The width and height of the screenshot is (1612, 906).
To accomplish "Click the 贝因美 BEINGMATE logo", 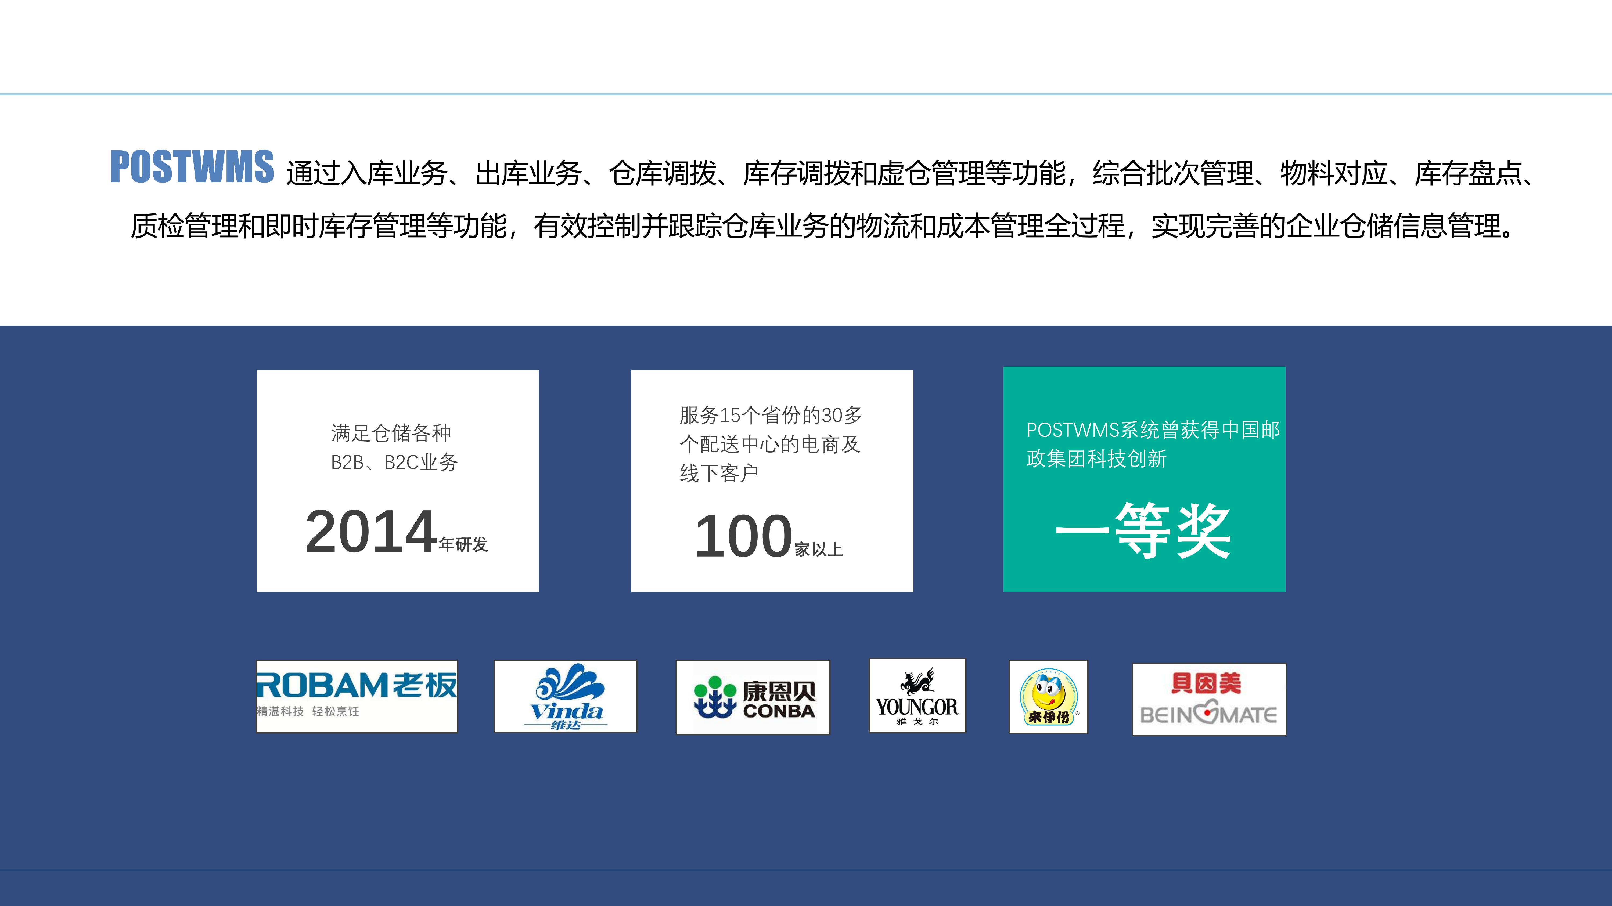I will point(1209,699).
